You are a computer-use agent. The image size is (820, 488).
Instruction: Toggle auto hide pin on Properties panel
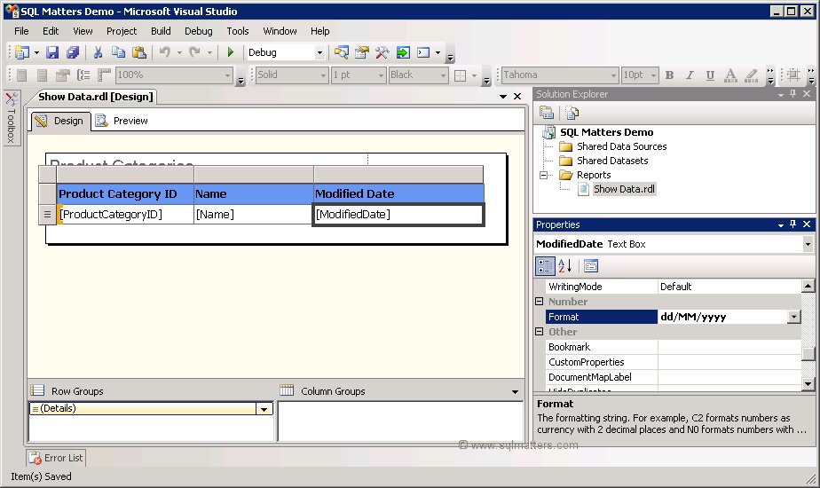coord(792,224)
